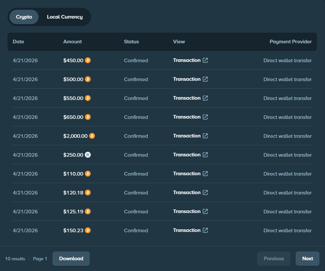This screenshot has width=325, height=271.
Task: Open external link icon for $650.00 transaction
Action: pos(205,117)
